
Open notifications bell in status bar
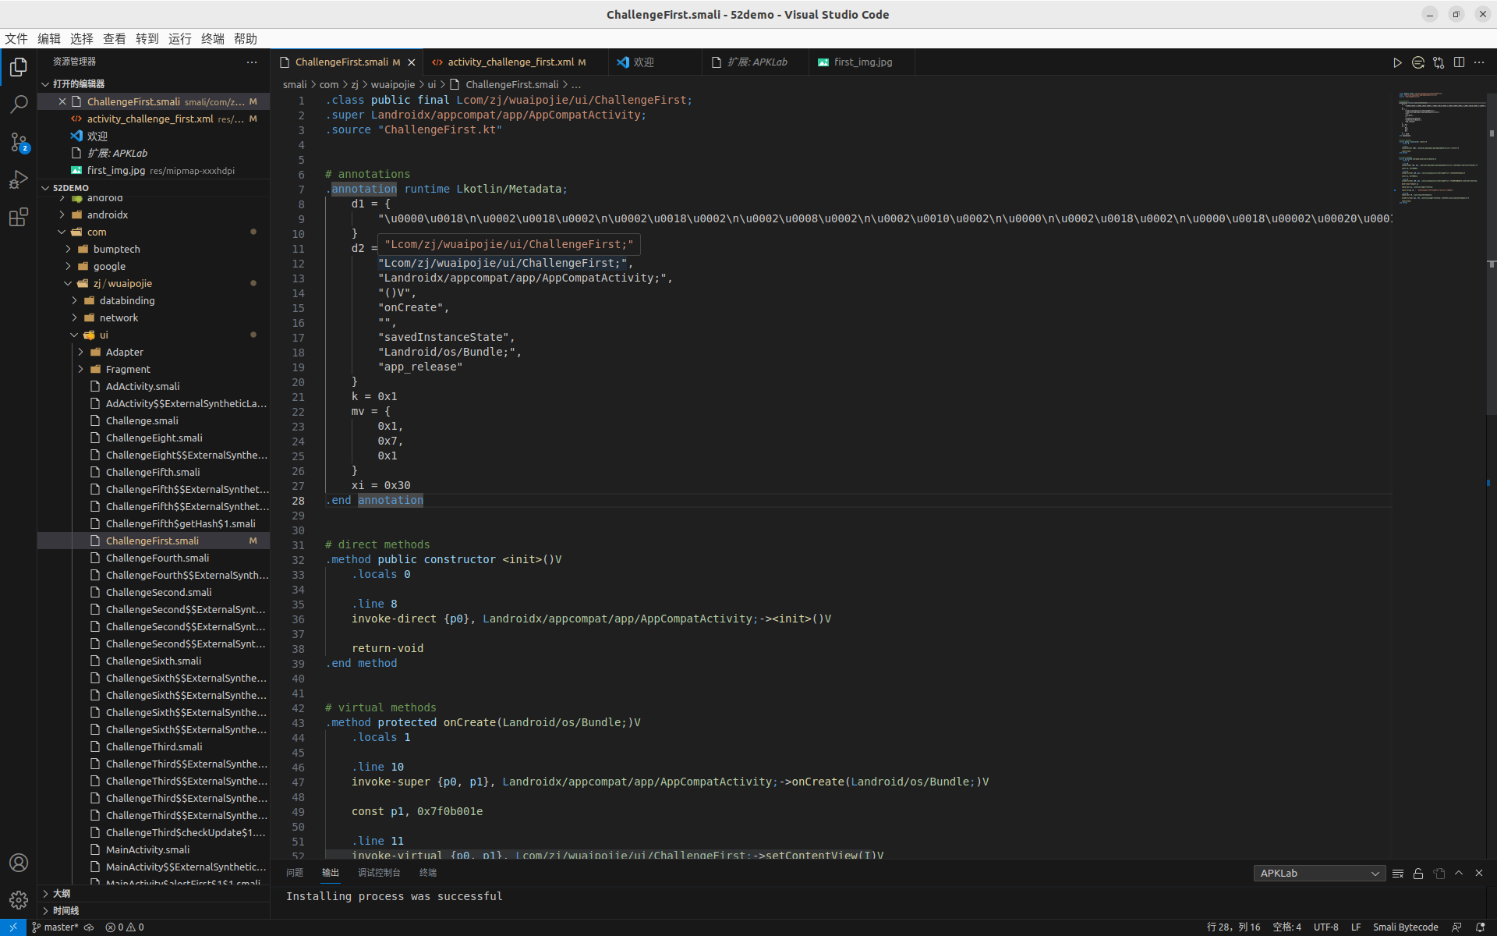tap(1480, 927)
